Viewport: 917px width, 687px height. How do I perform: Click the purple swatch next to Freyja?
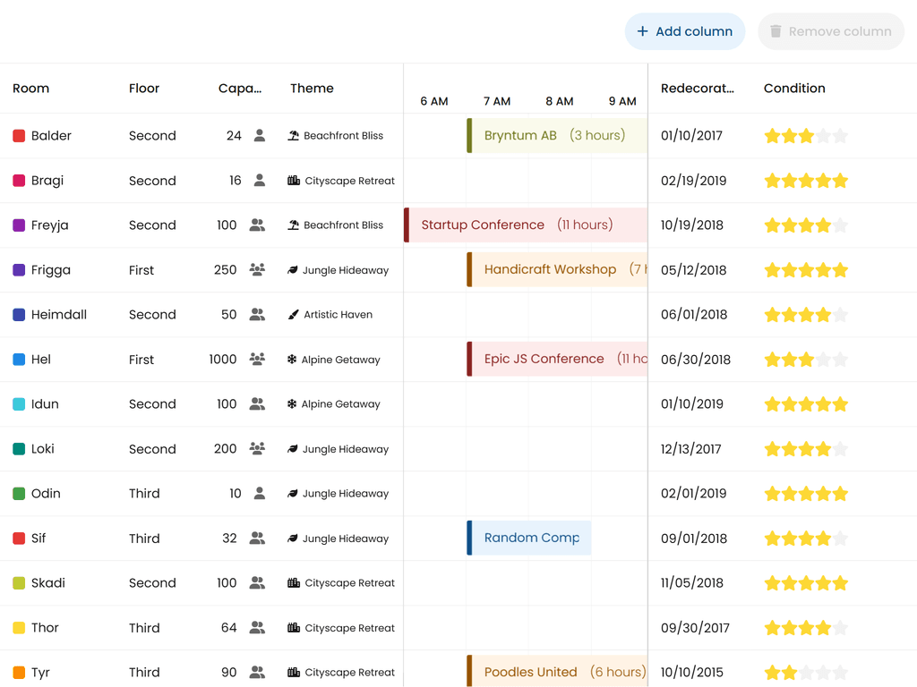point(19,225)
